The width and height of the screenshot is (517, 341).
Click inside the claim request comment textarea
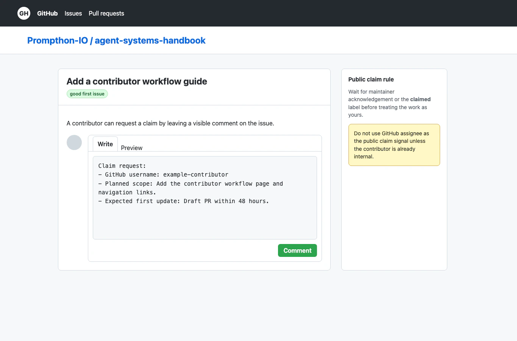(205, 198)
